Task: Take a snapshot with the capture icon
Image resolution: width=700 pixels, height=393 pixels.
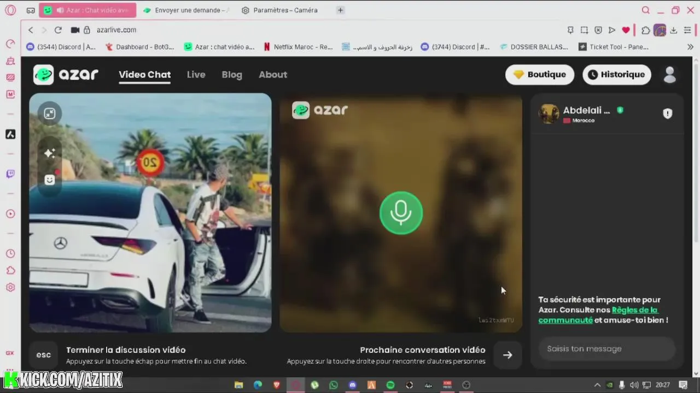Action: [584, 30]
